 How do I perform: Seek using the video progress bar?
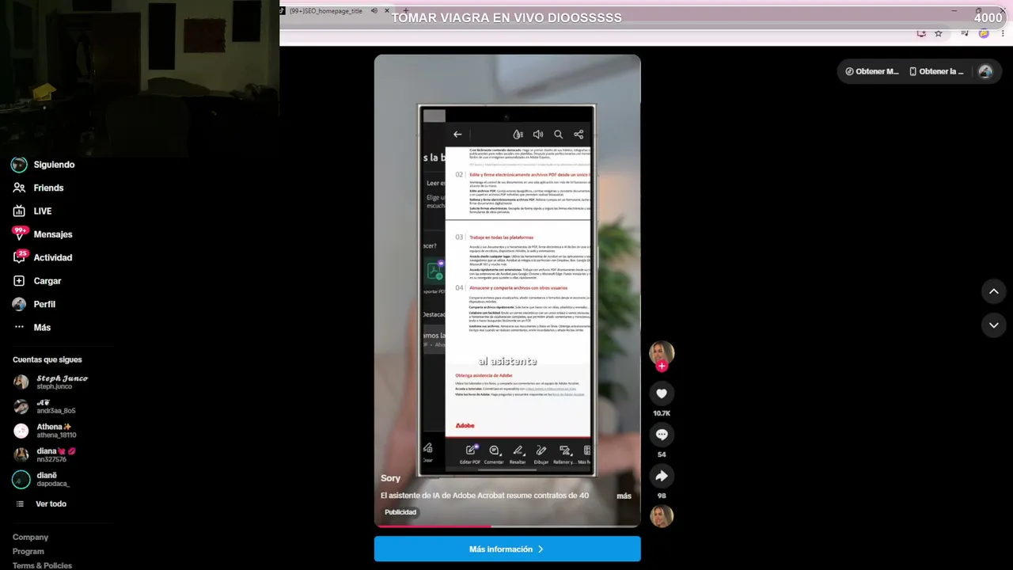coord(507,526)
